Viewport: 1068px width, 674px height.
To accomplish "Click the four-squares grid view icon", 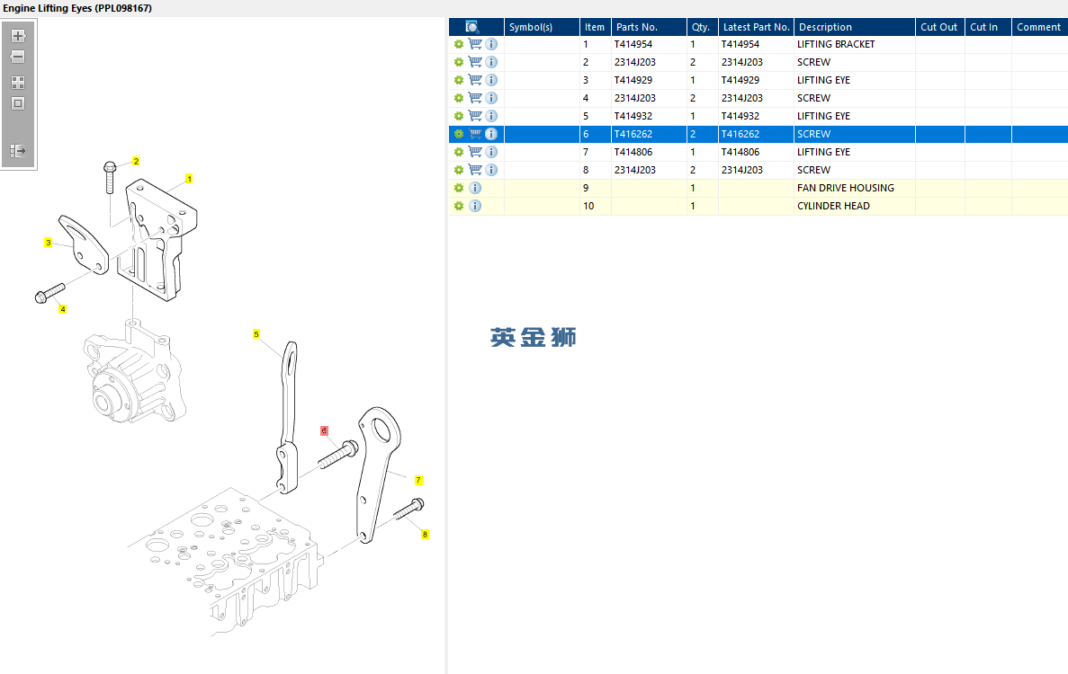I will click(18, 83).
